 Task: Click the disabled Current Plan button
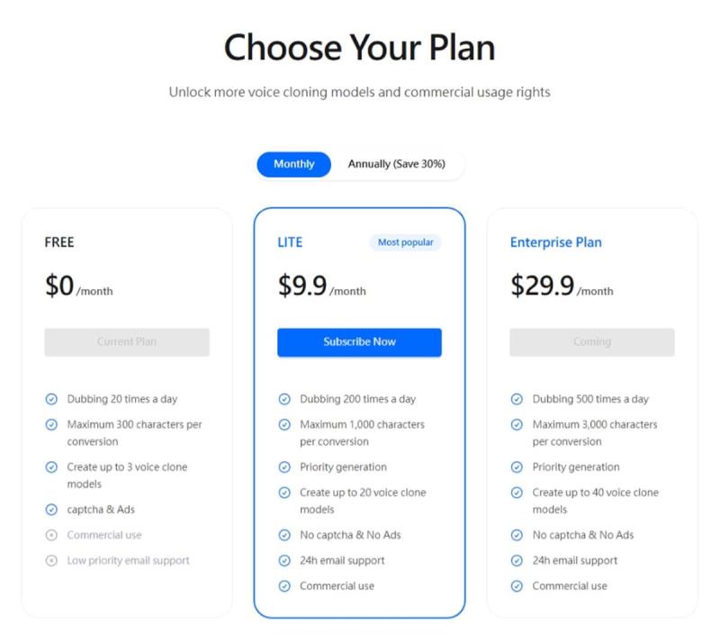(x=127, y=342)
